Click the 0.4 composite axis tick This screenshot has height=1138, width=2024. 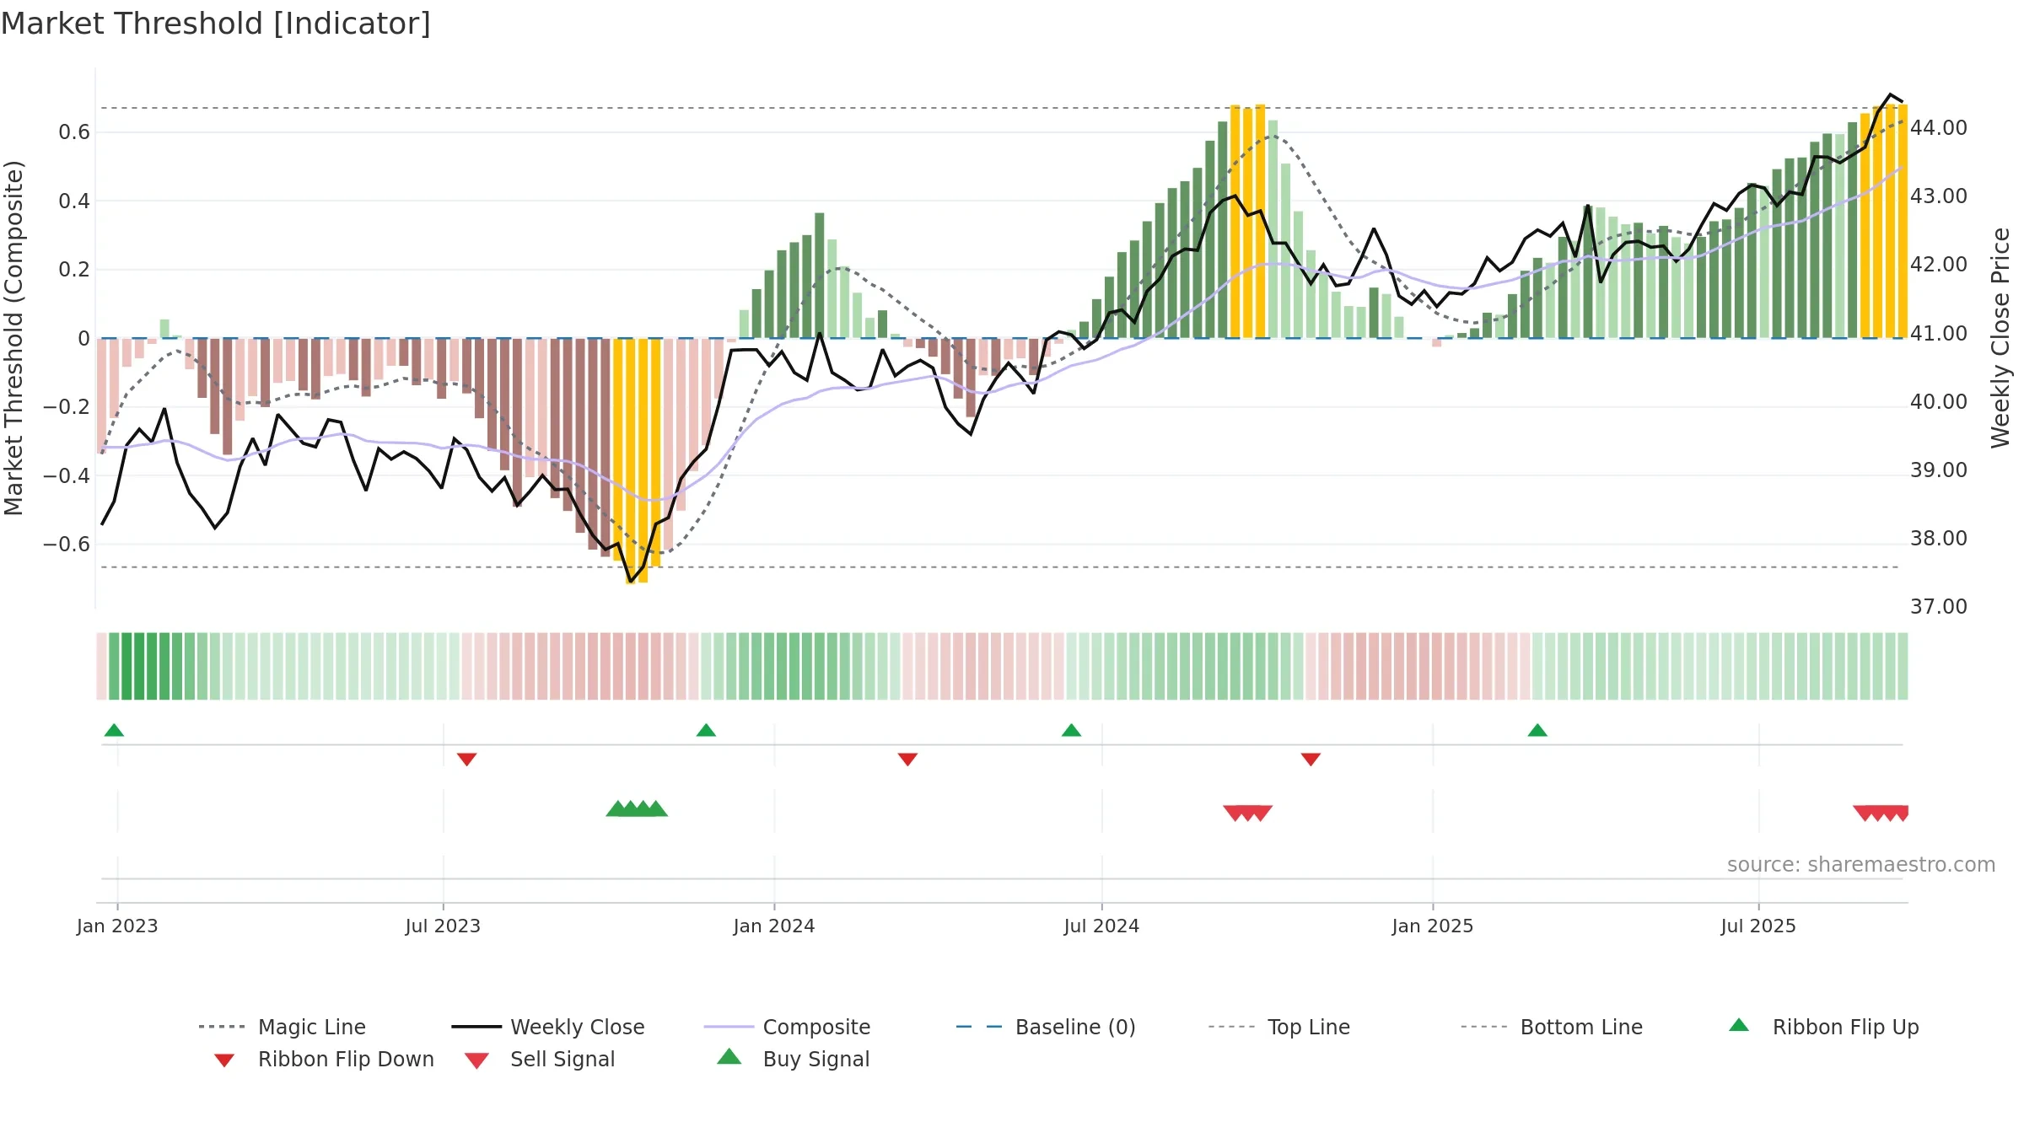pos(74,201)
